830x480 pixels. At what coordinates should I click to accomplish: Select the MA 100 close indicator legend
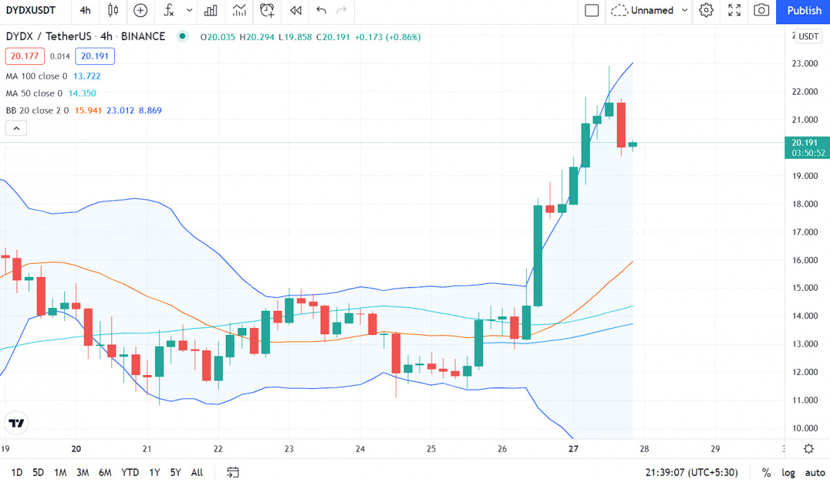[37, 76]
